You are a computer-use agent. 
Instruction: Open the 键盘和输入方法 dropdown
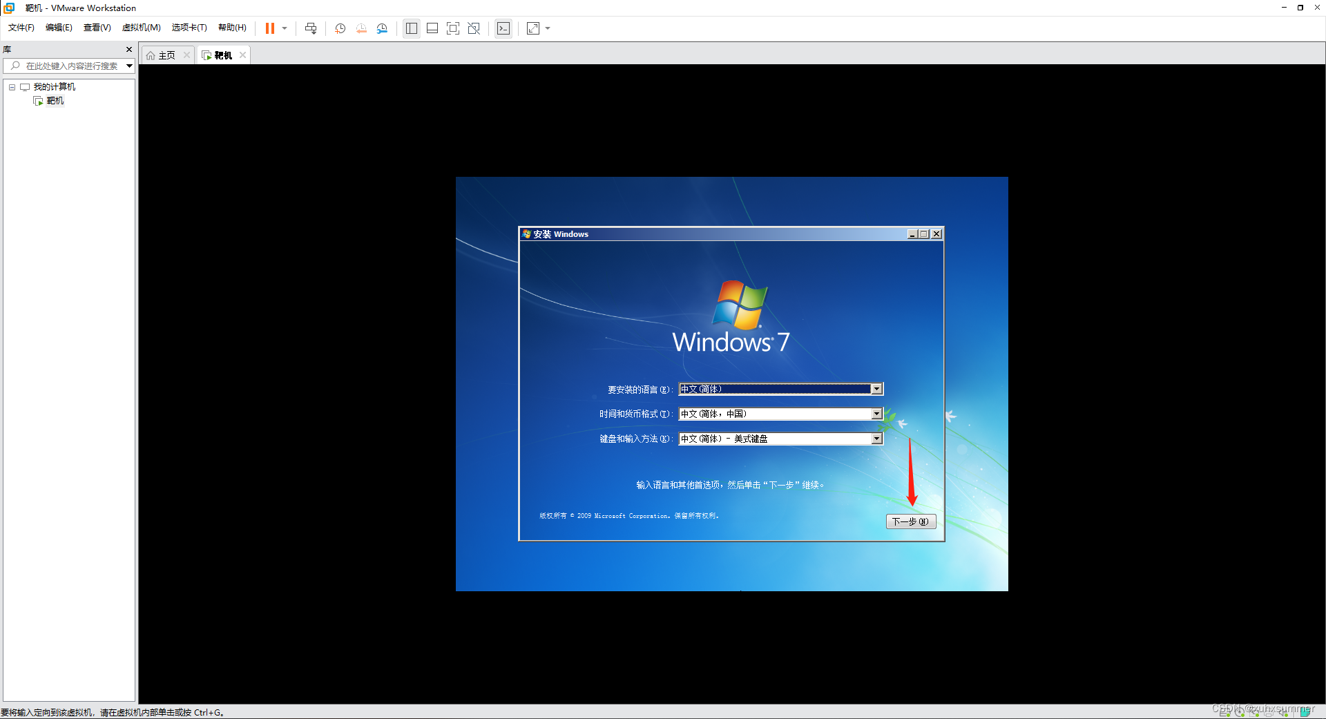(876, 439)
